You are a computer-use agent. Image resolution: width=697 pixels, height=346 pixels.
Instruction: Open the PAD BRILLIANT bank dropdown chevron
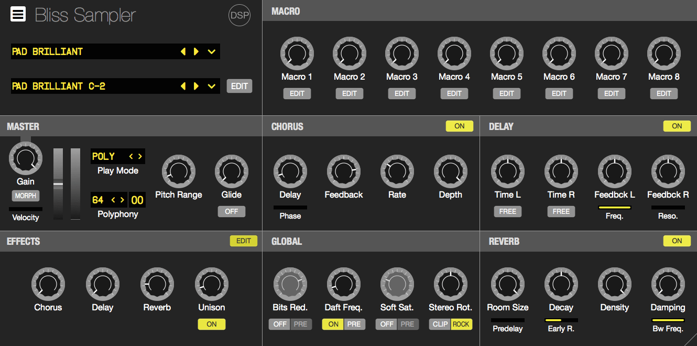click(x=212, y=51)
